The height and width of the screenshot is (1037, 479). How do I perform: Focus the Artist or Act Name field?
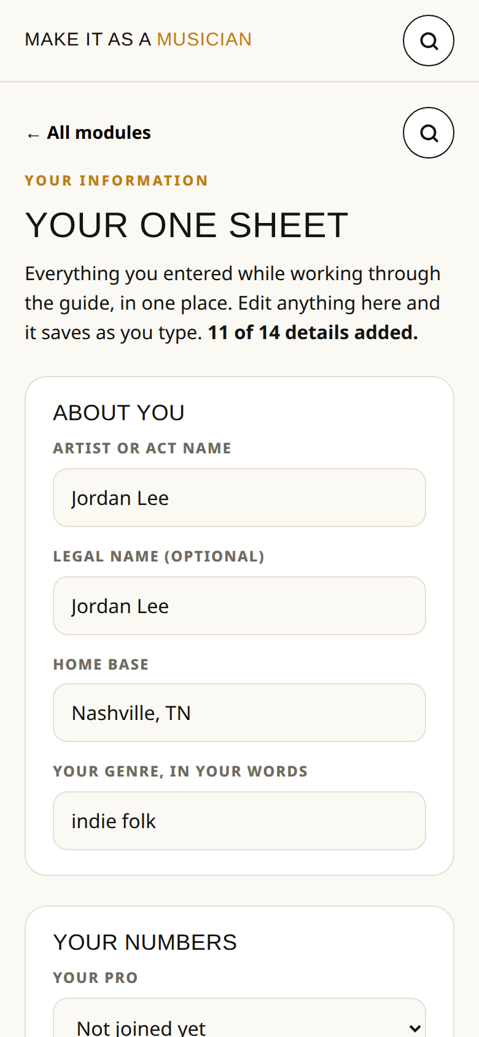pyautogui.click(x=240, y=498)
